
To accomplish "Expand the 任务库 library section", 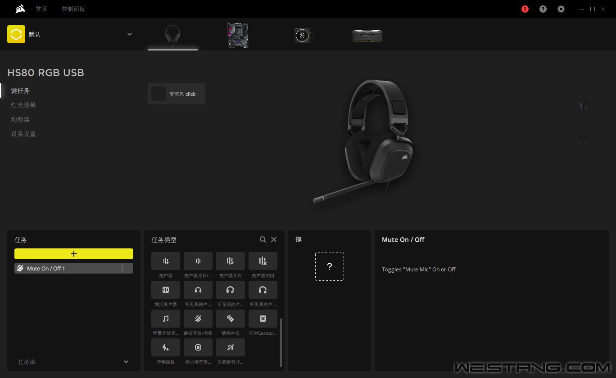I will [126, 362].
